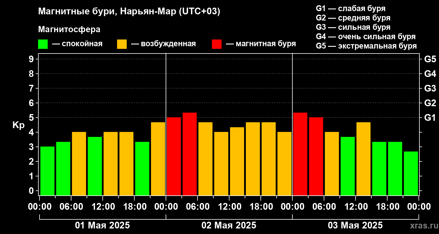Select the 03 May 12:00–15:00 orange bar
The width and height of the screenshot is (439, 234).
pyautogui.click(x=363, y=159)
